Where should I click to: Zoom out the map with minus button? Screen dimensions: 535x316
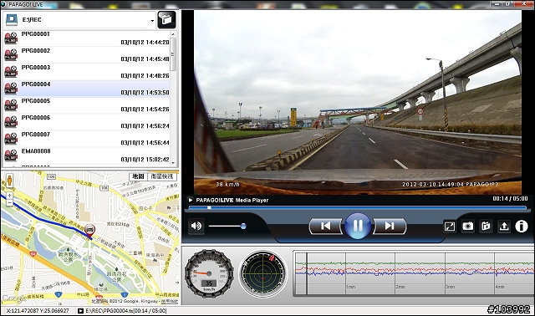pyautogui.click(x=9, y=202)
